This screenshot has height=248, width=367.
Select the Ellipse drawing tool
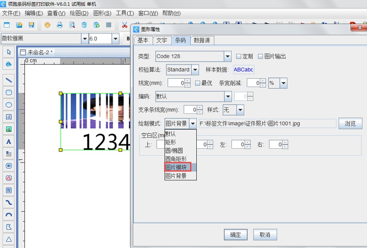[x=8, y=105]
